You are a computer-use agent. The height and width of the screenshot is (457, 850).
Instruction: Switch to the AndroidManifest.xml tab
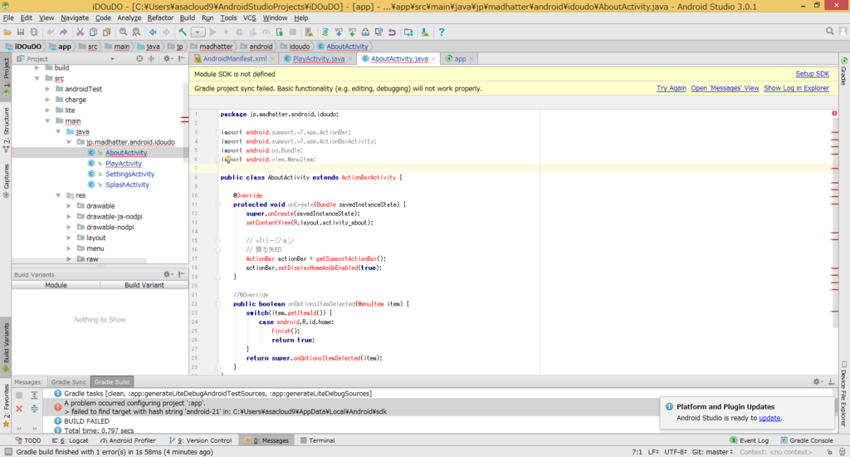pyautogui.click(x=234, y=59)
